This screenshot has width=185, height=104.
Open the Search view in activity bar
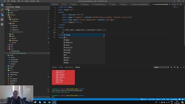point(2,10)
